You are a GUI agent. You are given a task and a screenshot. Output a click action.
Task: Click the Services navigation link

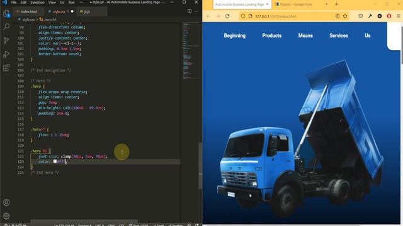(339, 36)
